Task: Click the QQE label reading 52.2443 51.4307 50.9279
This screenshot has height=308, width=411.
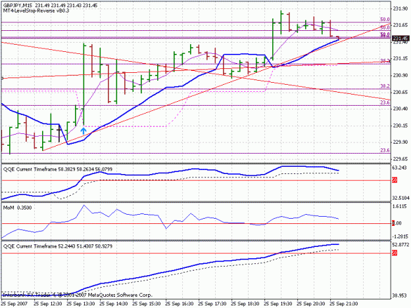Action: pyautogui.click(x=58, y=246)
